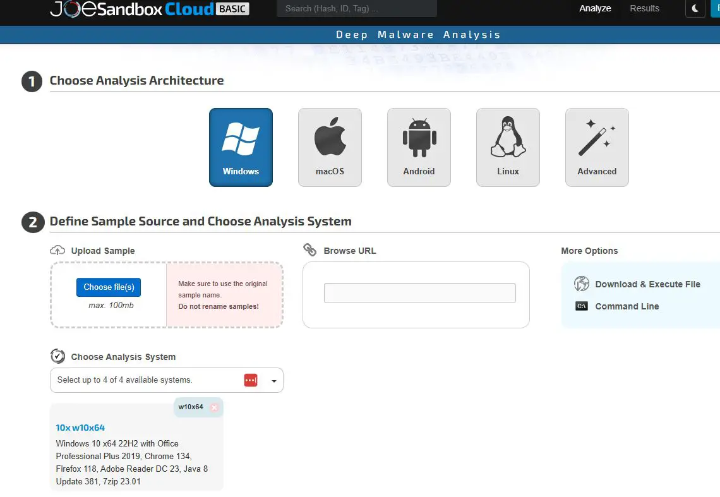This screenshot has height=497, width=720.
Task: Click the Choose file(s) button
Action: coord(108,287)
